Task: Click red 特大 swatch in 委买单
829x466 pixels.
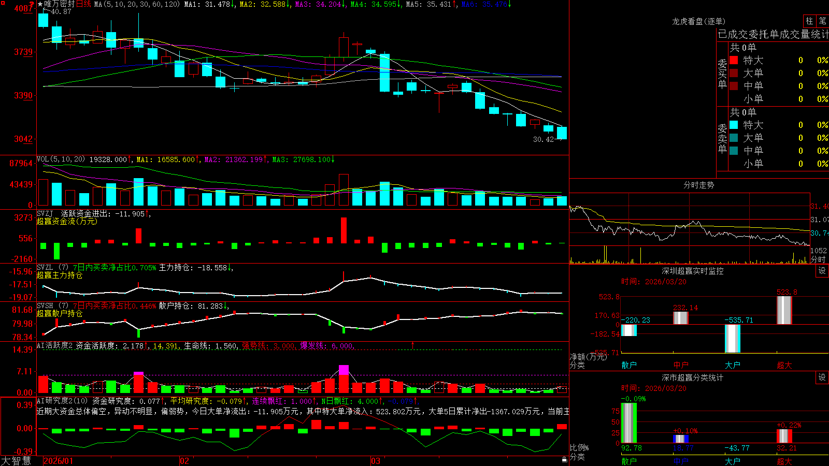Action: [x=734, y=60]
